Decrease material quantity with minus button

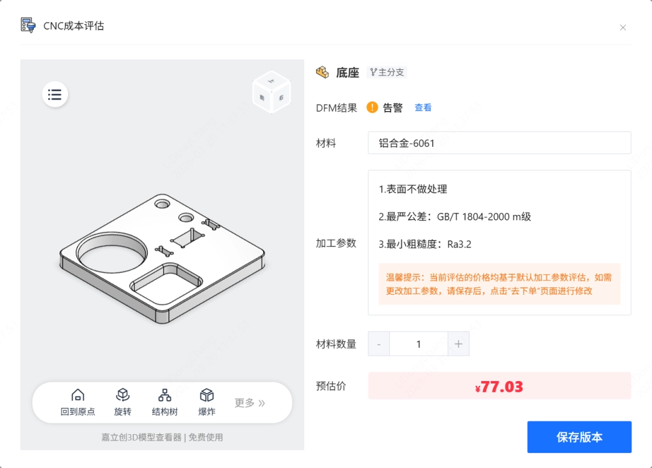point(379,344)
